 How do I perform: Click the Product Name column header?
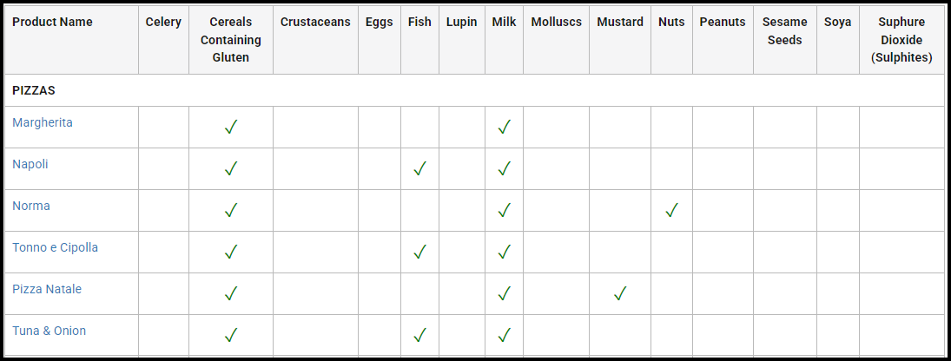pyautogui.click(x=53, y=22)
